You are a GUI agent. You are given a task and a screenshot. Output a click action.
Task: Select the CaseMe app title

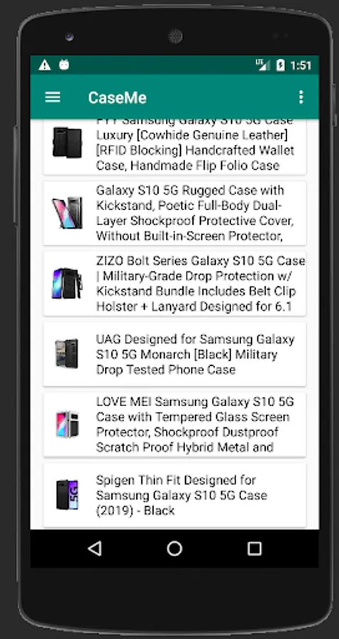point(117,97)
